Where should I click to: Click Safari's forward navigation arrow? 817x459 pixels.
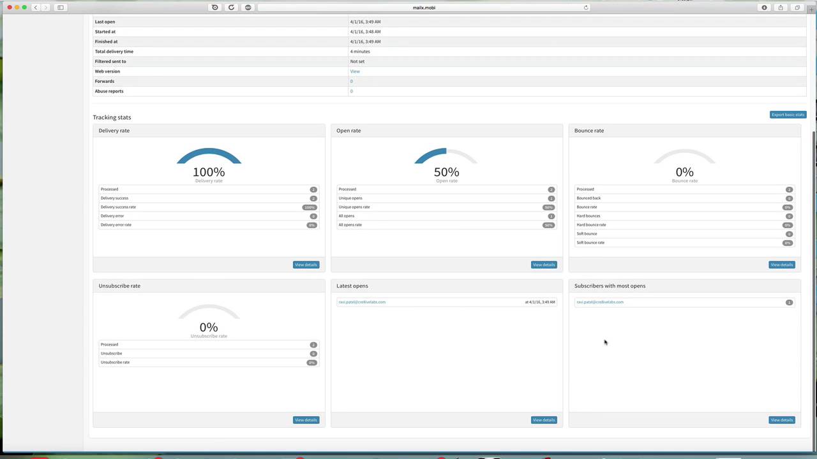click(45, 8)
